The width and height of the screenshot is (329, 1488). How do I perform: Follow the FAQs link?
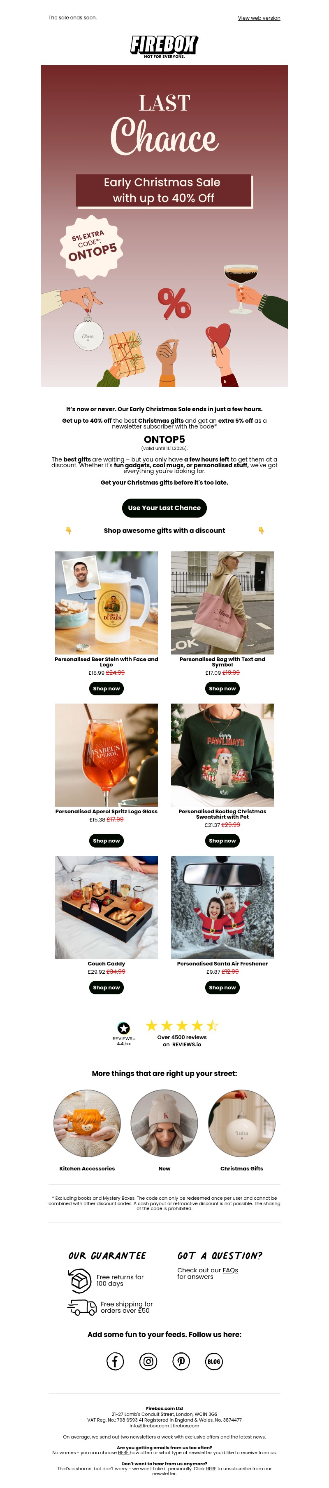pos(230,1270)
